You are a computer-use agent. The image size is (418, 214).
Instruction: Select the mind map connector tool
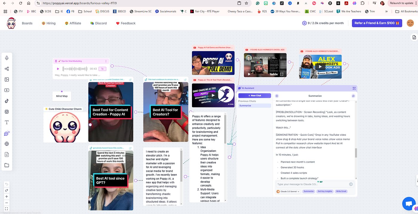pos(7,69)
